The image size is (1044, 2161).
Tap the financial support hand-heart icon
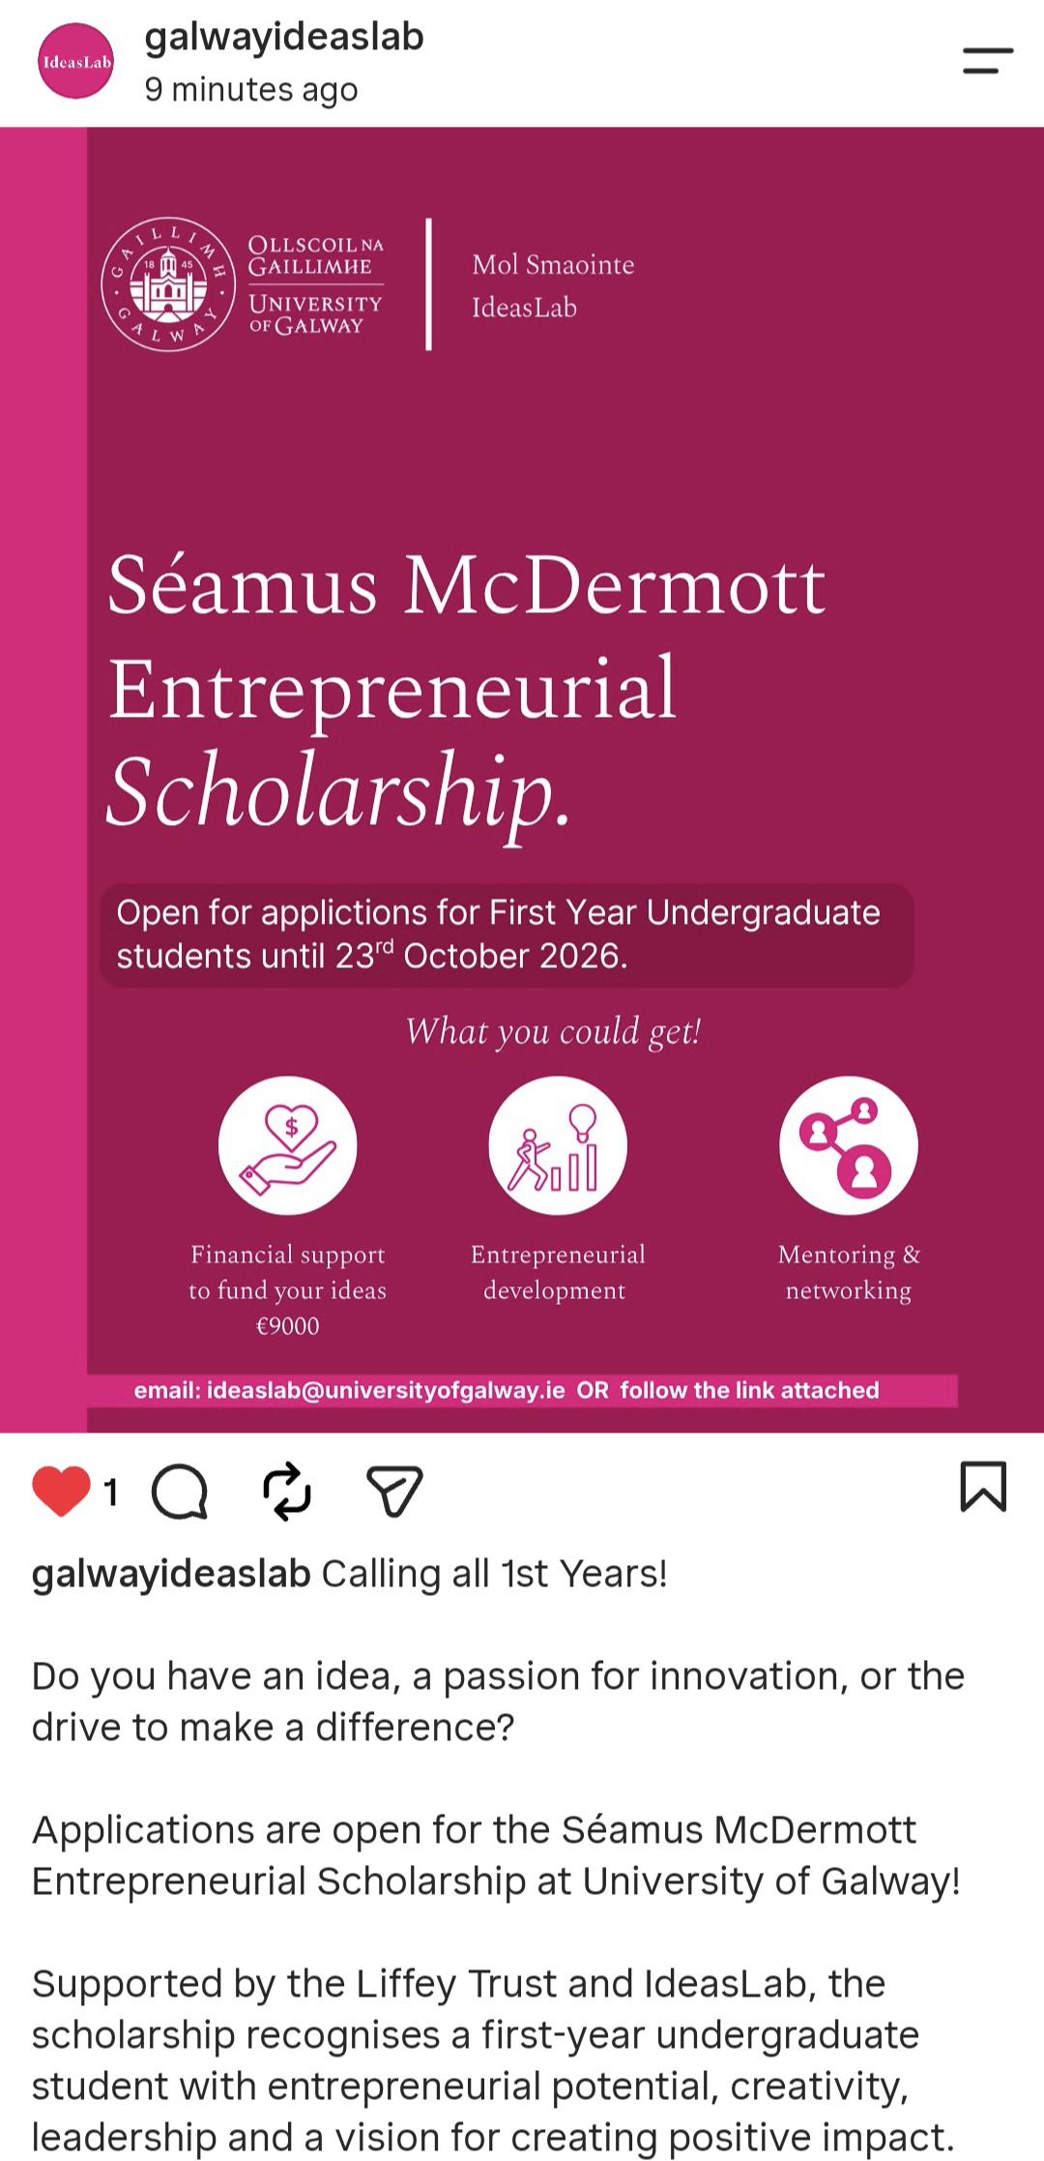coord(288,1145)
